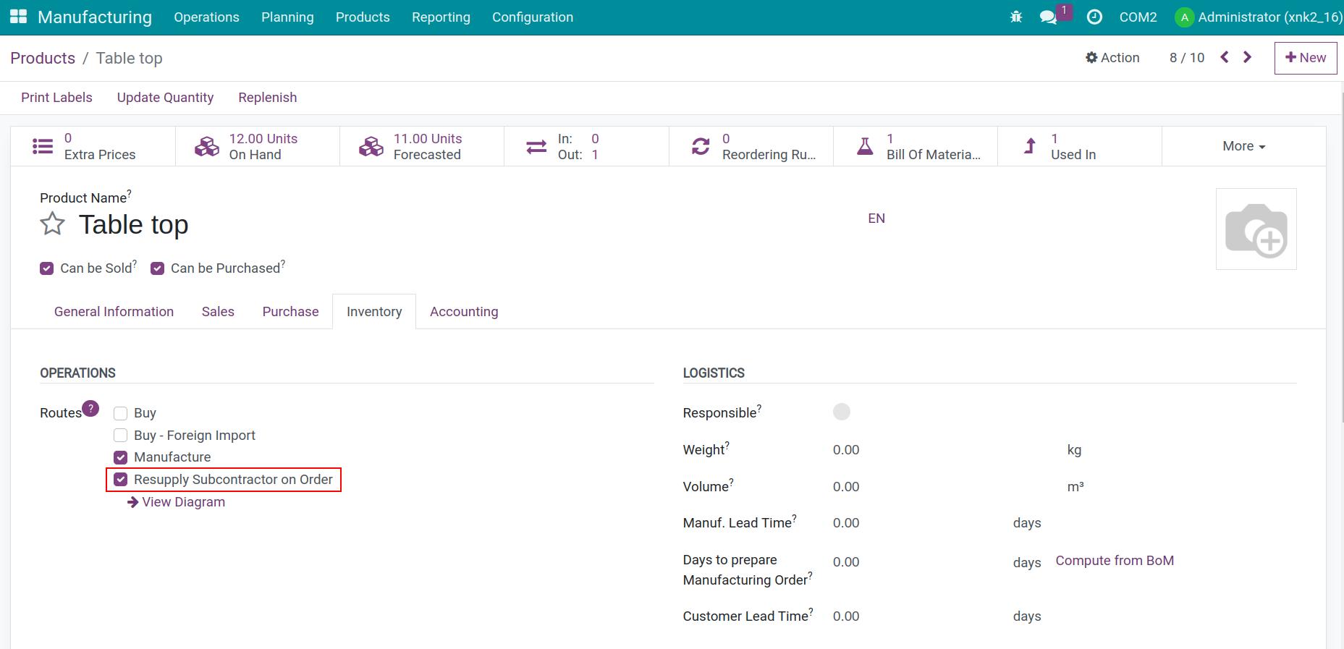Click the Replenish button
The height and width of the screenshot is (649, 1344).
point(268,98)
